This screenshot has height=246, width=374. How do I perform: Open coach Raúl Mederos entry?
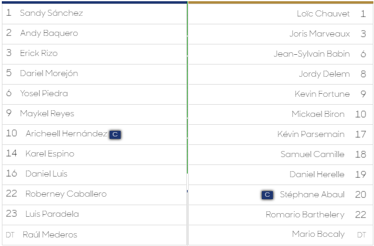[94, 235]
